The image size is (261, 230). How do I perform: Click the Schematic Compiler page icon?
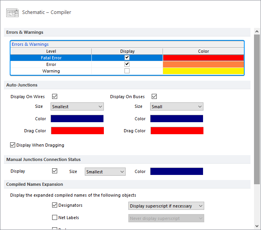coord(12,13)
